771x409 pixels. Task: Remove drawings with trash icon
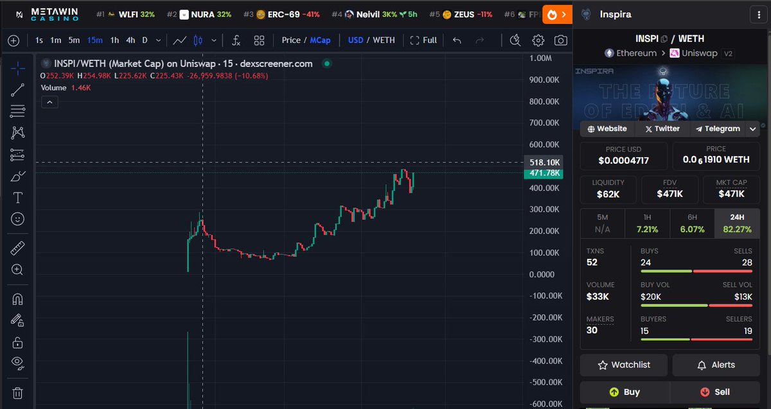(18, 392)
